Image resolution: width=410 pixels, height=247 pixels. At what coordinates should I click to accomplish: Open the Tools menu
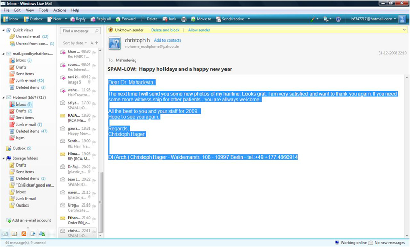point(44,10)
